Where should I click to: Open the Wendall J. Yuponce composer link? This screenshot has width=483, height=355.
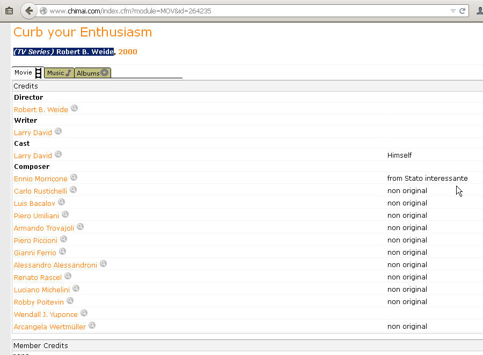tap(46, 314)
